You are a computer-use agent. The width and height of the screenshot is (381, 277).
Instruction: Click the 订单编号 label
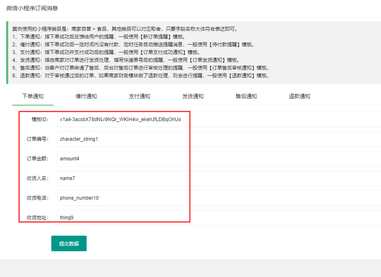click(38, 139)
